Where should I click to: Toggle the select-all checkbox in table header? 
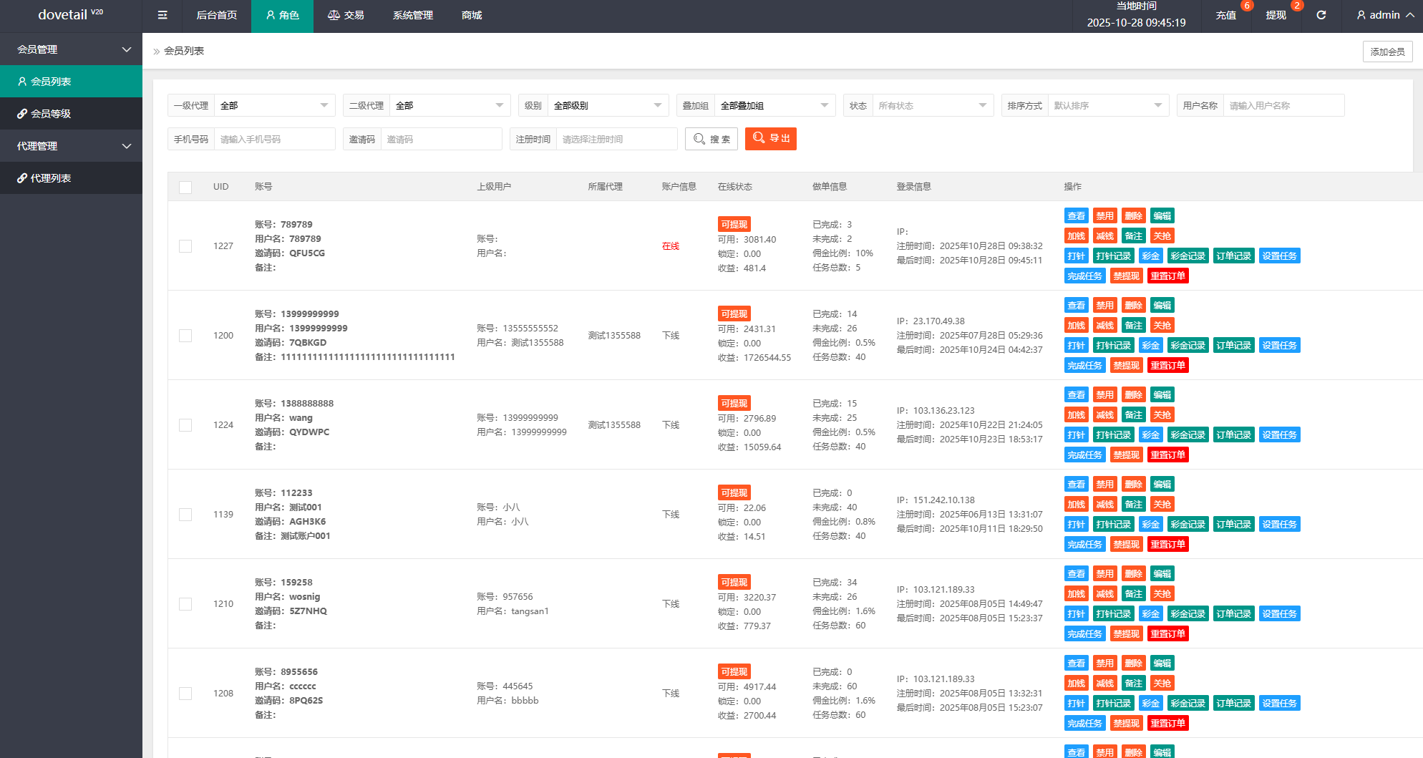(x=185, y=187)
